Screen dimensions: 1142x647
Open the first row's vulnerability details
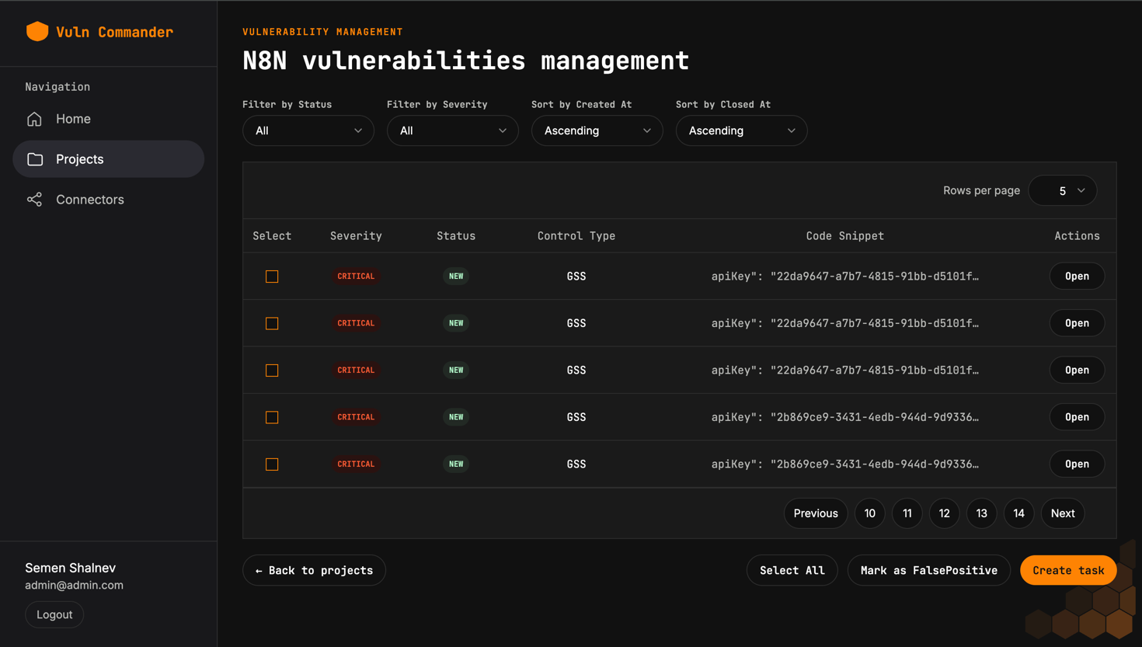coord(1077,277)
